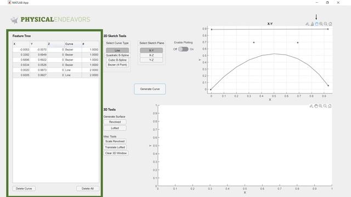
Task: Select the cell with X value 0.0020
Action: tap(21, 70)
